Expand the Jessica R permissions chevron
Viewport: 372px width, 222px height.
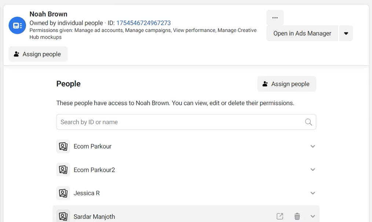(x=313, y=193)
